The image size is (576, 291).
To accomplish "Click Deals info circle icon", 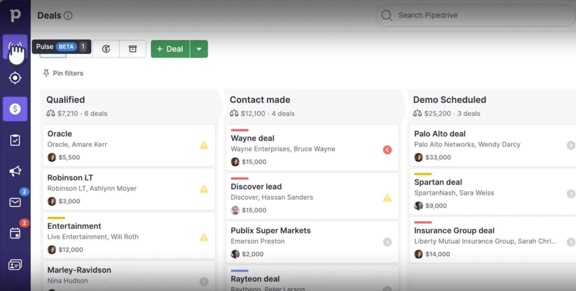I will click(x=68, y=15).
